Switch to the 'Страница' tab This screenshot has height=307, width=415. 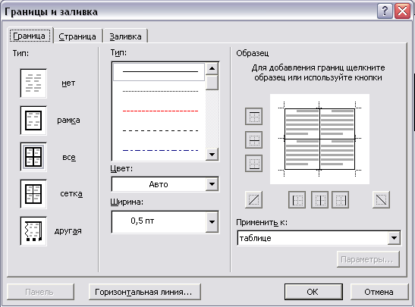pyautogui.click(x=77, y=36)
